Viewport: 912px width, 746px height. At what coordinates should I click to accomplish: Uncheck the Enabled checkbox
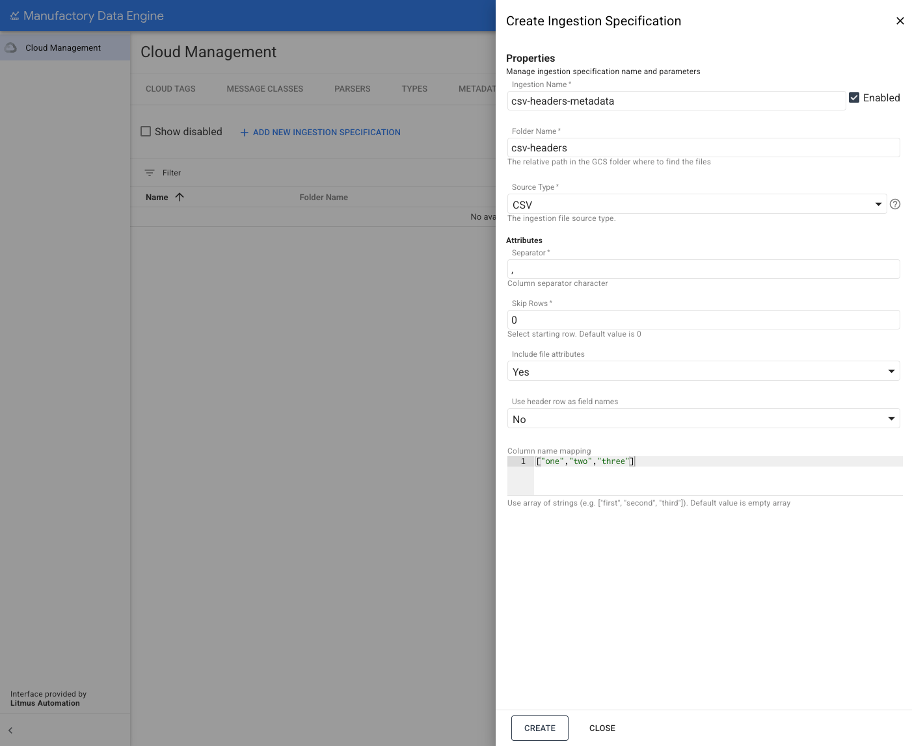coord(854,97)
